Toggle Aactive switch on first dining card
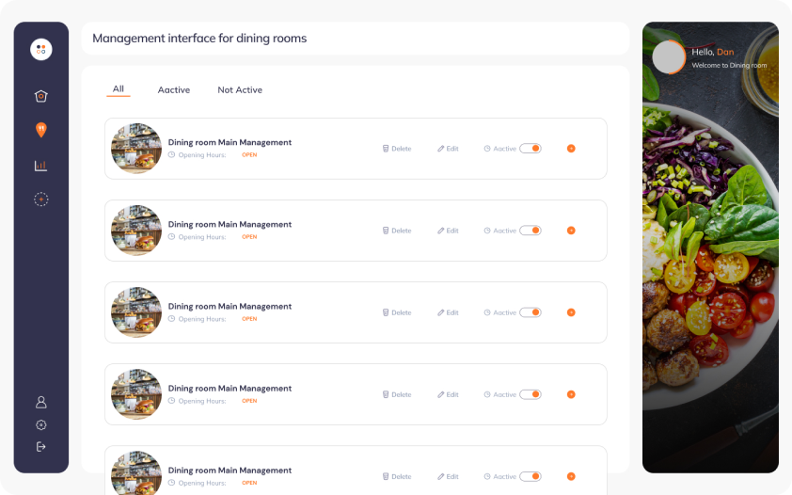Screen dimensions: 792x495 [531, 149]
